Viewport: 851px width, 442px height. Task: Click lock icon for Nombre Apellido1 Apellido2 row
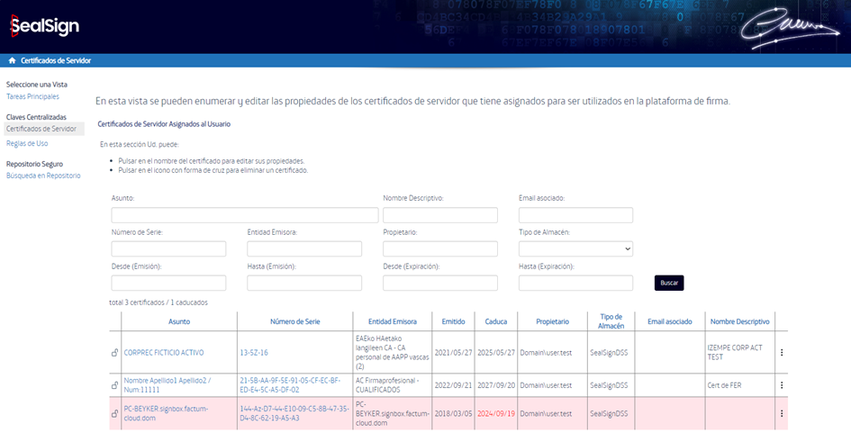coord(114,385)
